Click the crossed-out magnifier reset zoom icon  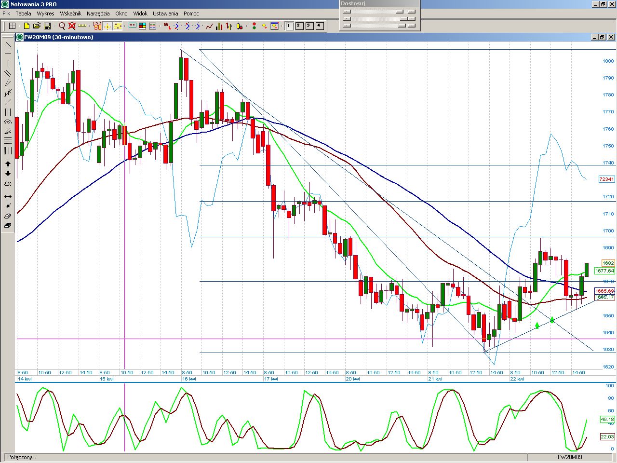(72, 26)
